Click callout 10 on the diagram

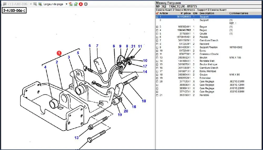click(145, 61)
